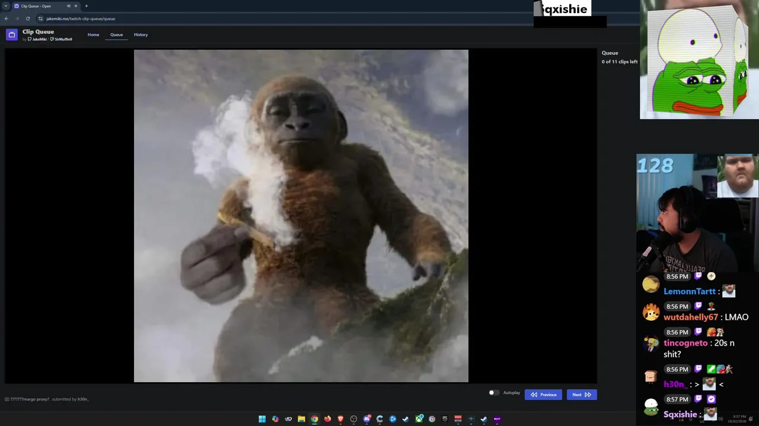Open a new browser tab

pyautogui.click(x=86, y=6)
